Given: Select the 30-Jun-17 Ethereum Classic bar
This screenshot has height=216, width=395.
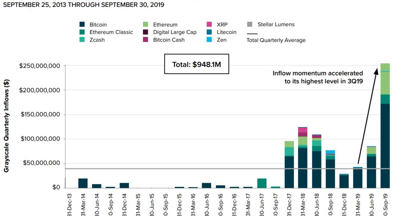Looking at the screenshot, I should (x=262, y=183).
